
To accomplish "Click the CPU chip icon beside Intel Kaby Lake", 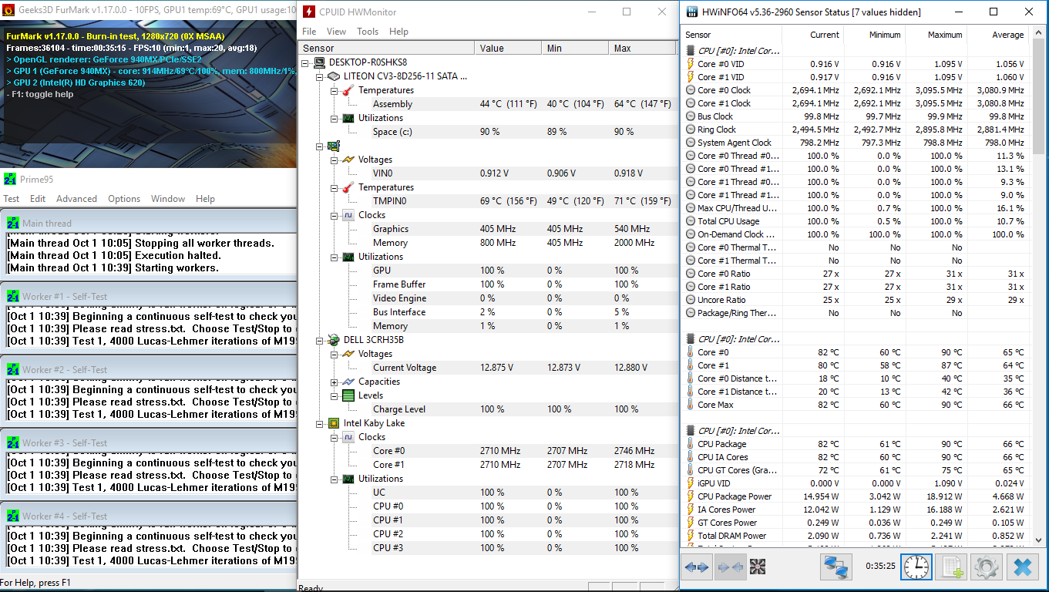I will [334, 423].
